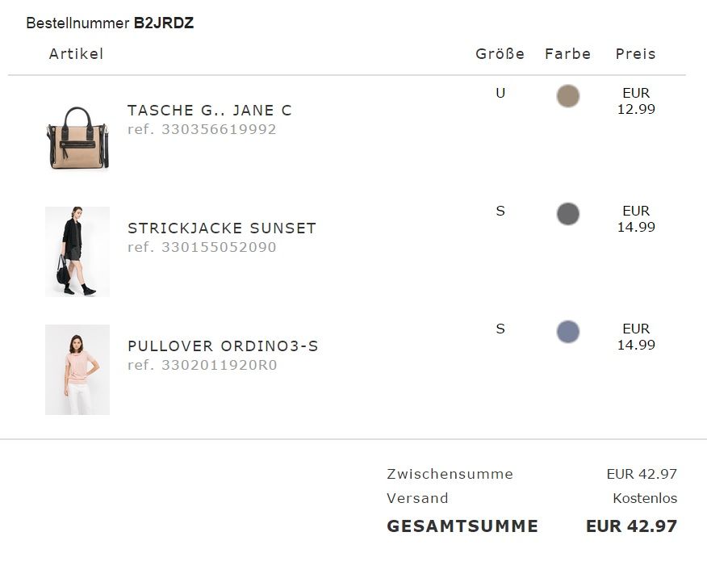
Task: Click the STRICKJACKE SUNSET product name
Action: point(221,228)
